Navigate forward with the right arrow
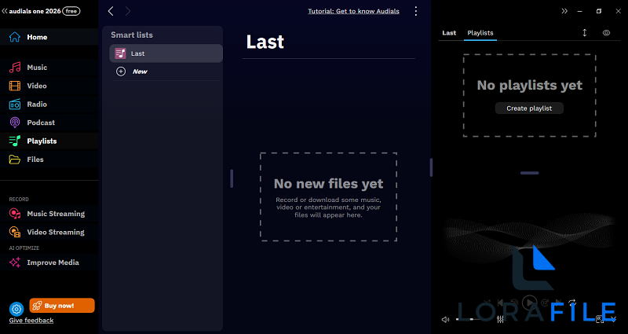The image size is (628, 334). [128, 11]
